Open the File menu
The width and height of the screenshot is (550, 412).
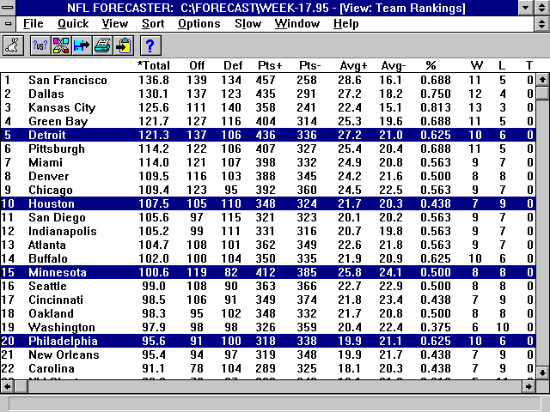coord(34,23)
